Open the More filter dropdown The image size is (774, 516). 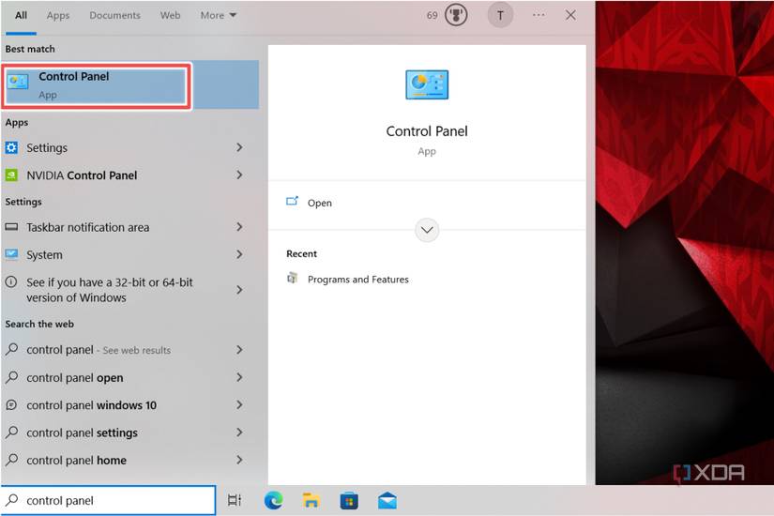pyautogui.click(x=219, y=15)
